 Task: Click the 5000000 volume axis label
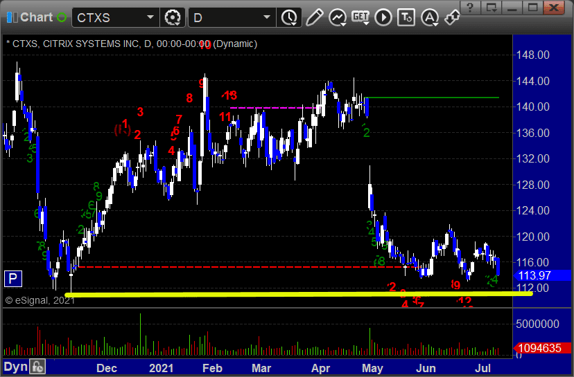[537, 324]
